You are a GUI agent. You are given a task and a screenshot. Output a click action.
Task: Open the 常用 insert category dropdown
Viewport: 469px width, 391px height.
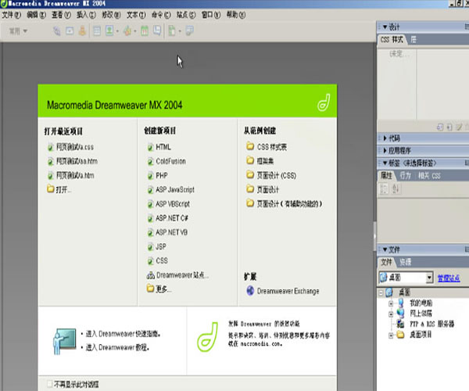click(18, 31)
